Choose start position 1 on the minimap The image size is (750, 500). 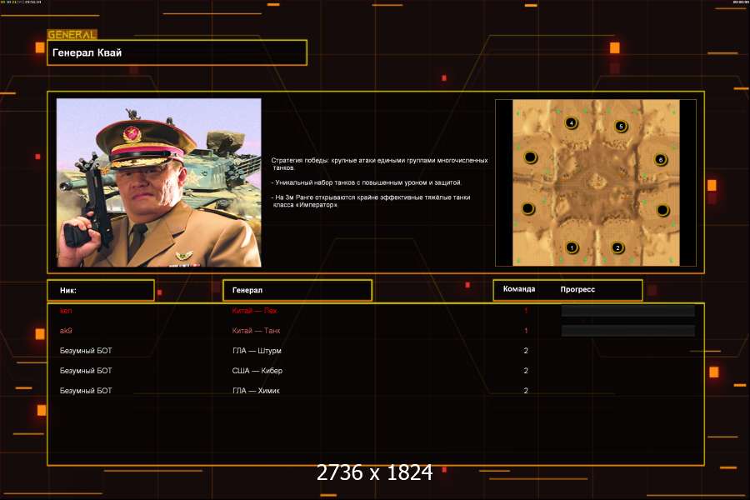pos(571,247)
